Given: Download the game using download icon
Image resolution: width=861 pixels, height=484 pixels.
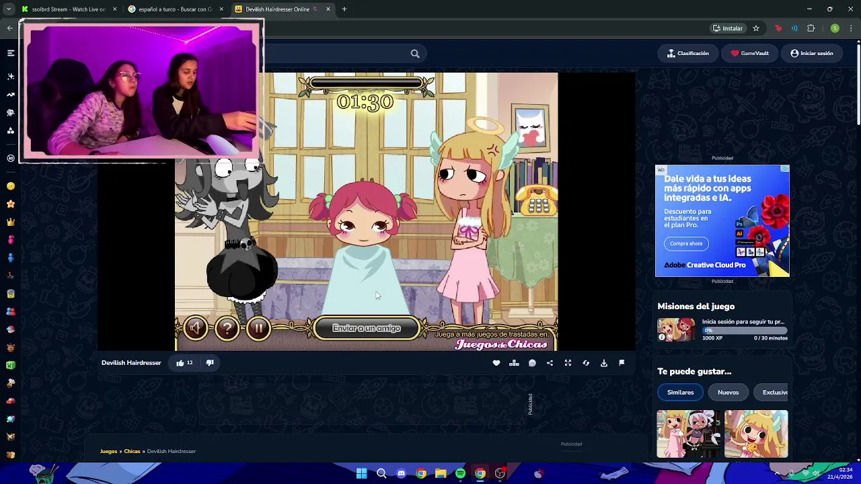Looking at the screenshot, I should (604, 363).
